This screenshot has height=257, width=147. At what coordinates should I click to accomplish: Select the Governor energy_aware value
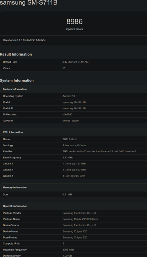pos(70,121)
